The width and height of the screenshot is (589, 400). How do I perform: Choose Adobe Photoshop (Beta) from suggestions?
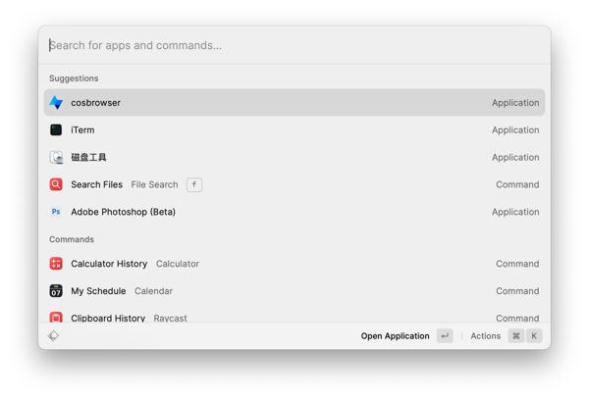294,212
